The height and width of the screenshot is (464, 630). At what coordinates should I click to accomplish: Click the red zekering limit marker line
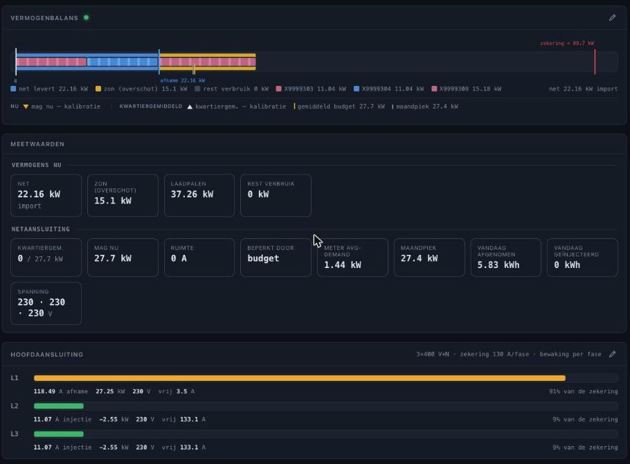pos(595,62)
